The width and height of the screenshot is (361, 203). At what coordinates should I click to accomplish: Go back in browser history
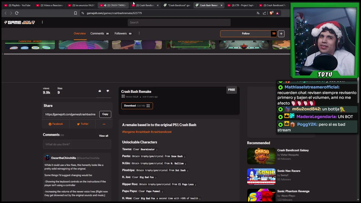tap(5, 13)
